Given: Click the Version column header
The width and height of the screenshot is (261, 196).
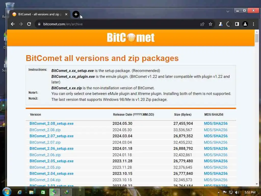Looking at the screenshot, I should coord(35,115).
